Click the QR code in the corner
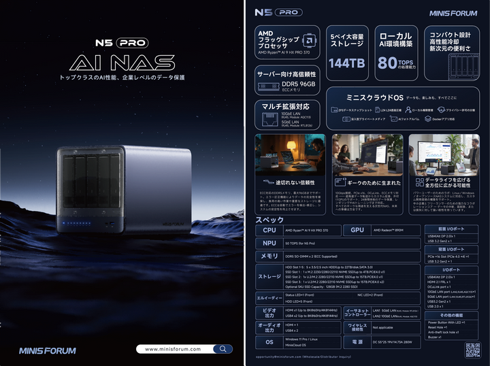 472,350
